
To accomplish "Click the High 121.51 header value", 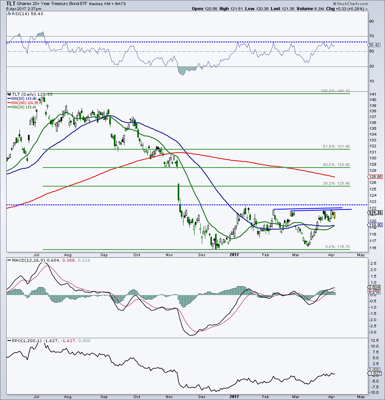I will [231, 9].
